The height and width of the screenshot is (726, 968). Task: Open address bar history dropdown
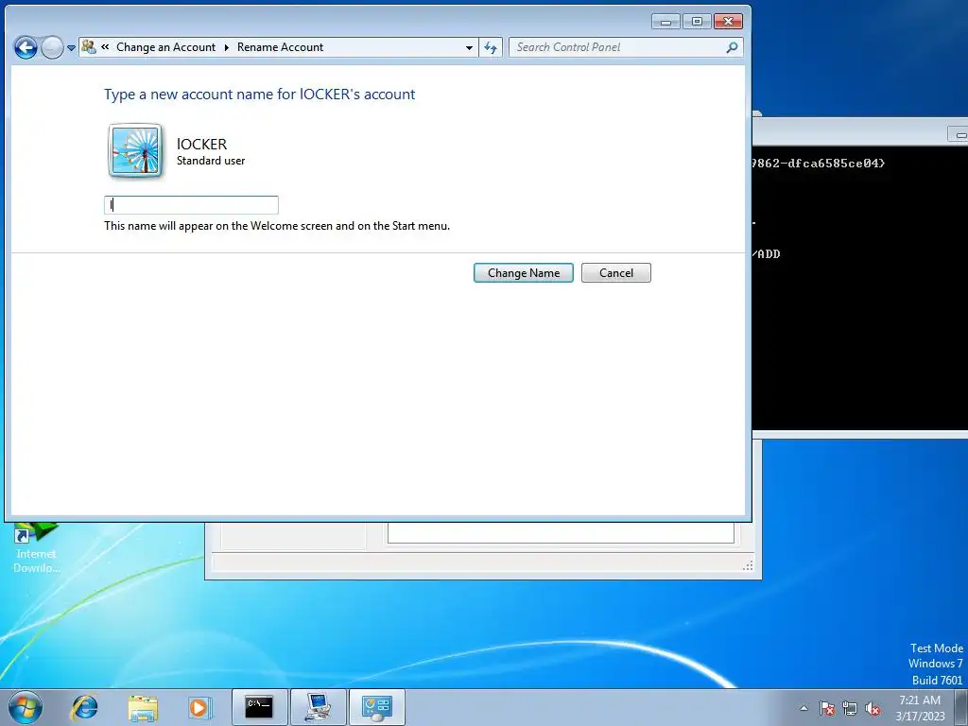(469, 47)
